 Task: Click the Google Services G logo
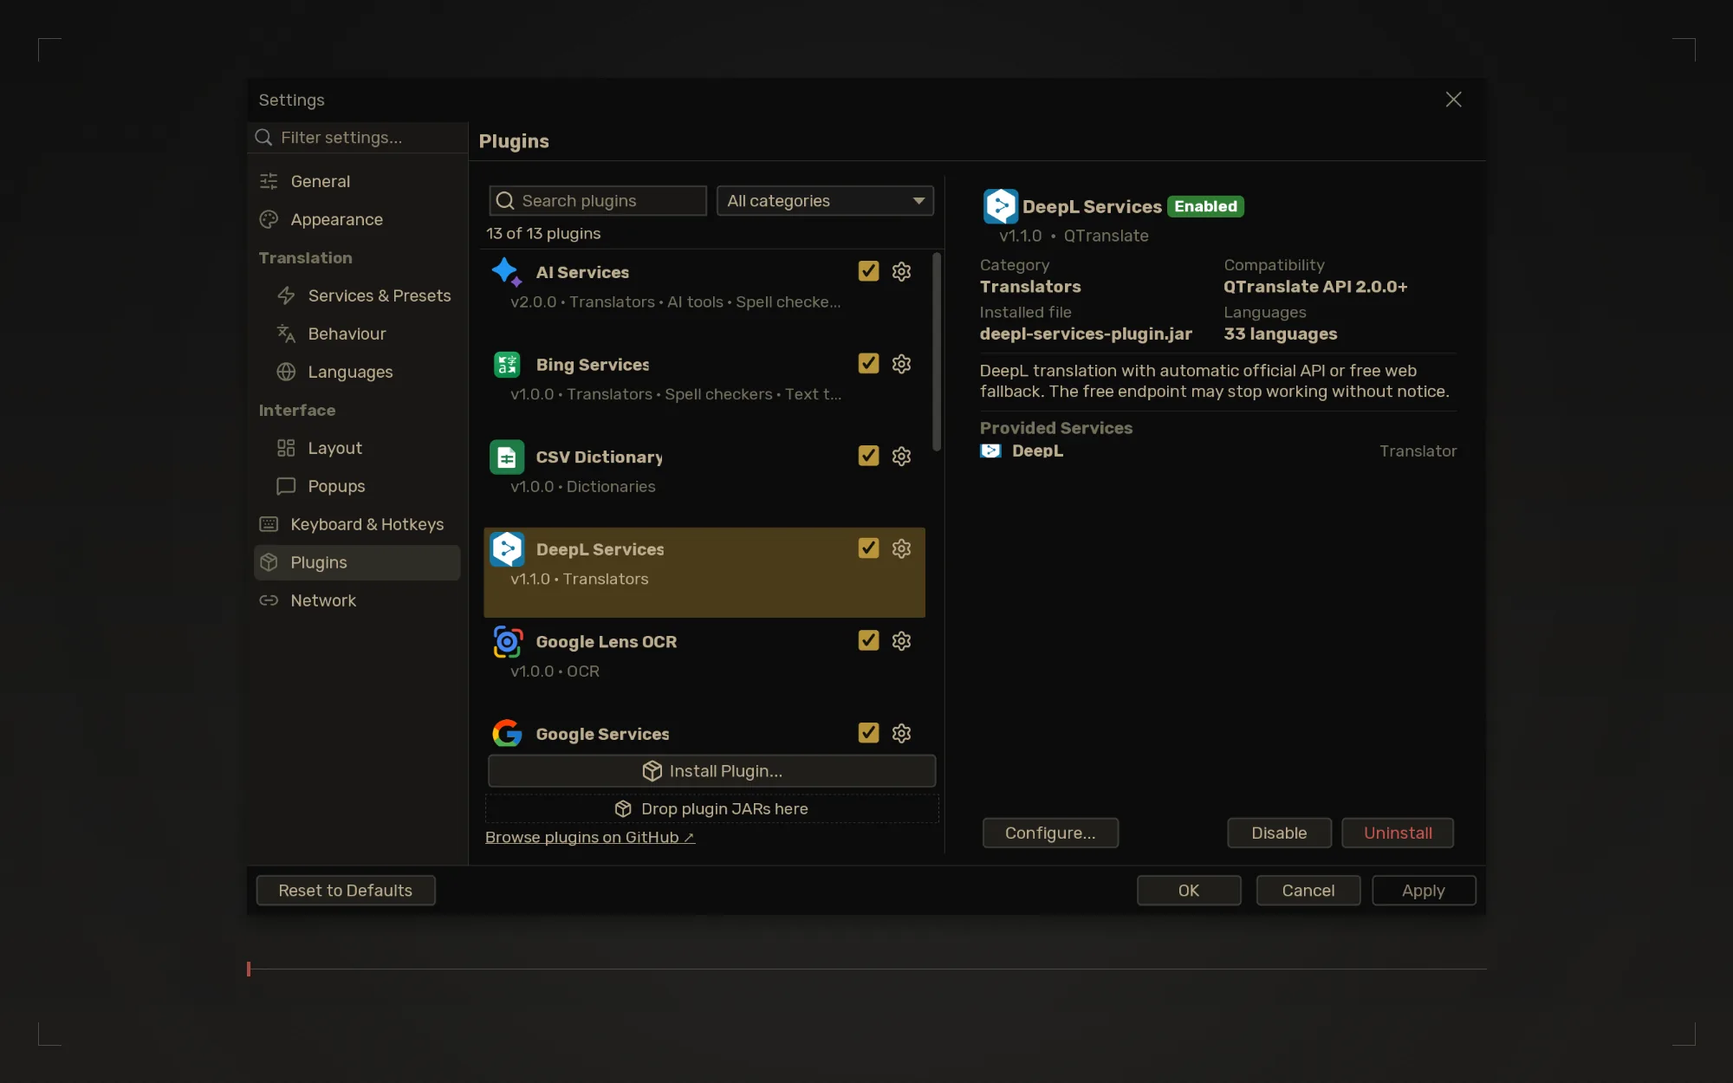507,733
